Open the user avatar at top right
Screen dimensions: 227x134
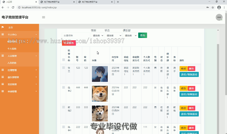click(x=219, y=17)
